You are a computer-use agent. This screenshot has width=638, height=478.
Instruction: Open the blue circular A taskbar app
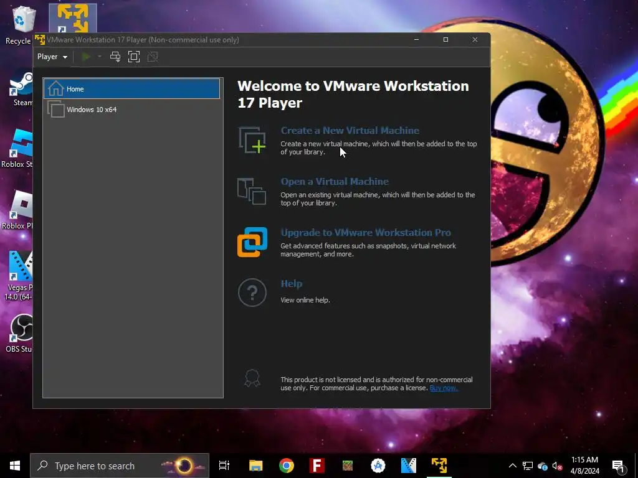(378, 466)
